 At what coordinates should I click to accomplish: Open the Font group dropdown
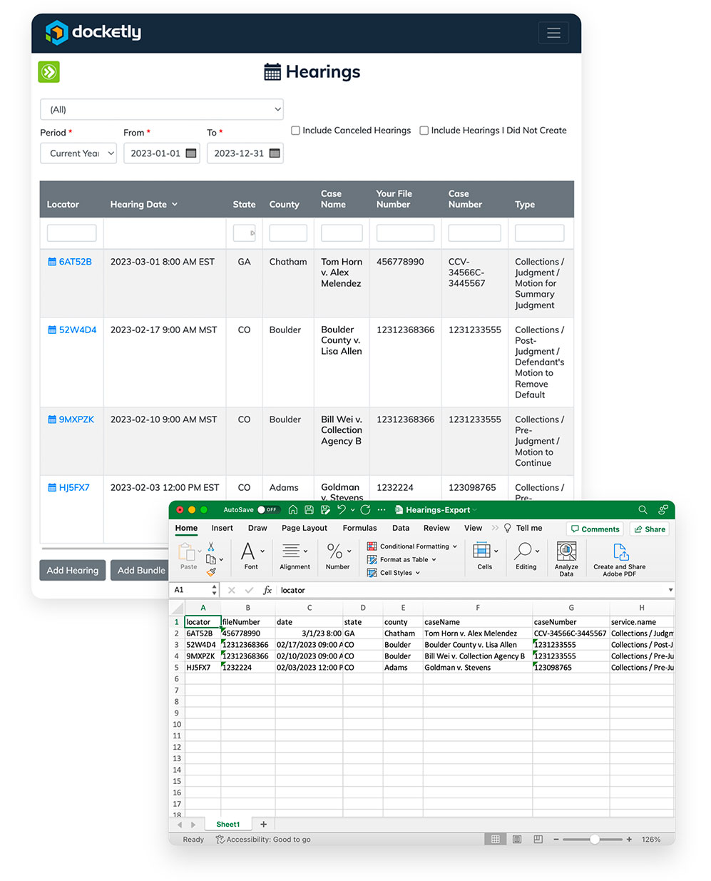[262, 551]
